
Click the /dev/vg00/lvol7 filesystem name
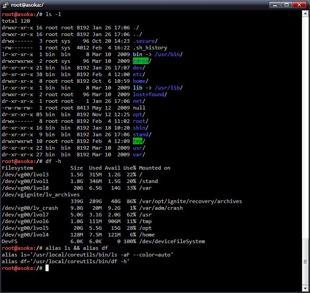[25, 215]
